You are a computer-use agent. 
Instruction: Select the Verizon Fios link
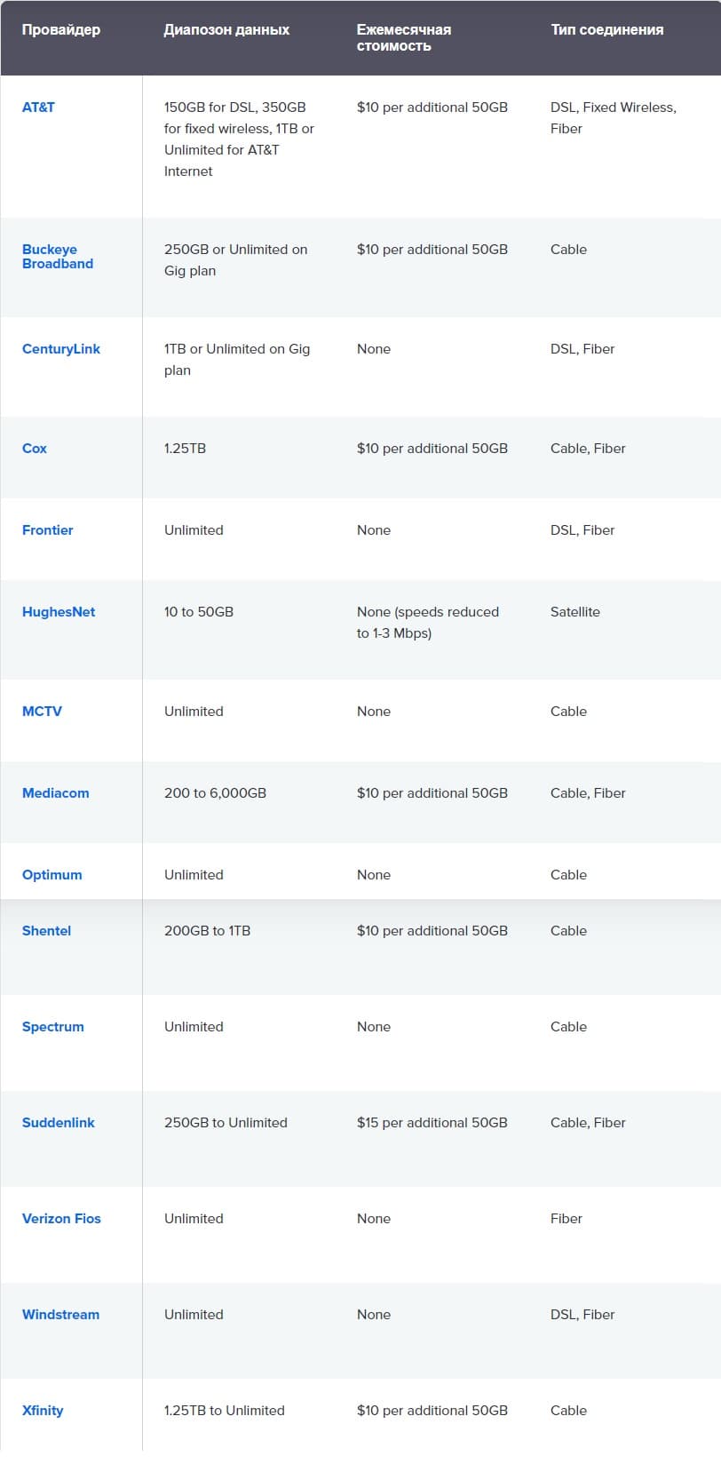point(61,1218)
